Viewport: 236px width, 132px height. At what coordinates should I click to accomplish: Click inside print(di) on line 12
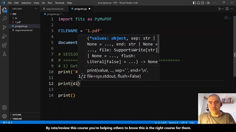click(75, 84)
